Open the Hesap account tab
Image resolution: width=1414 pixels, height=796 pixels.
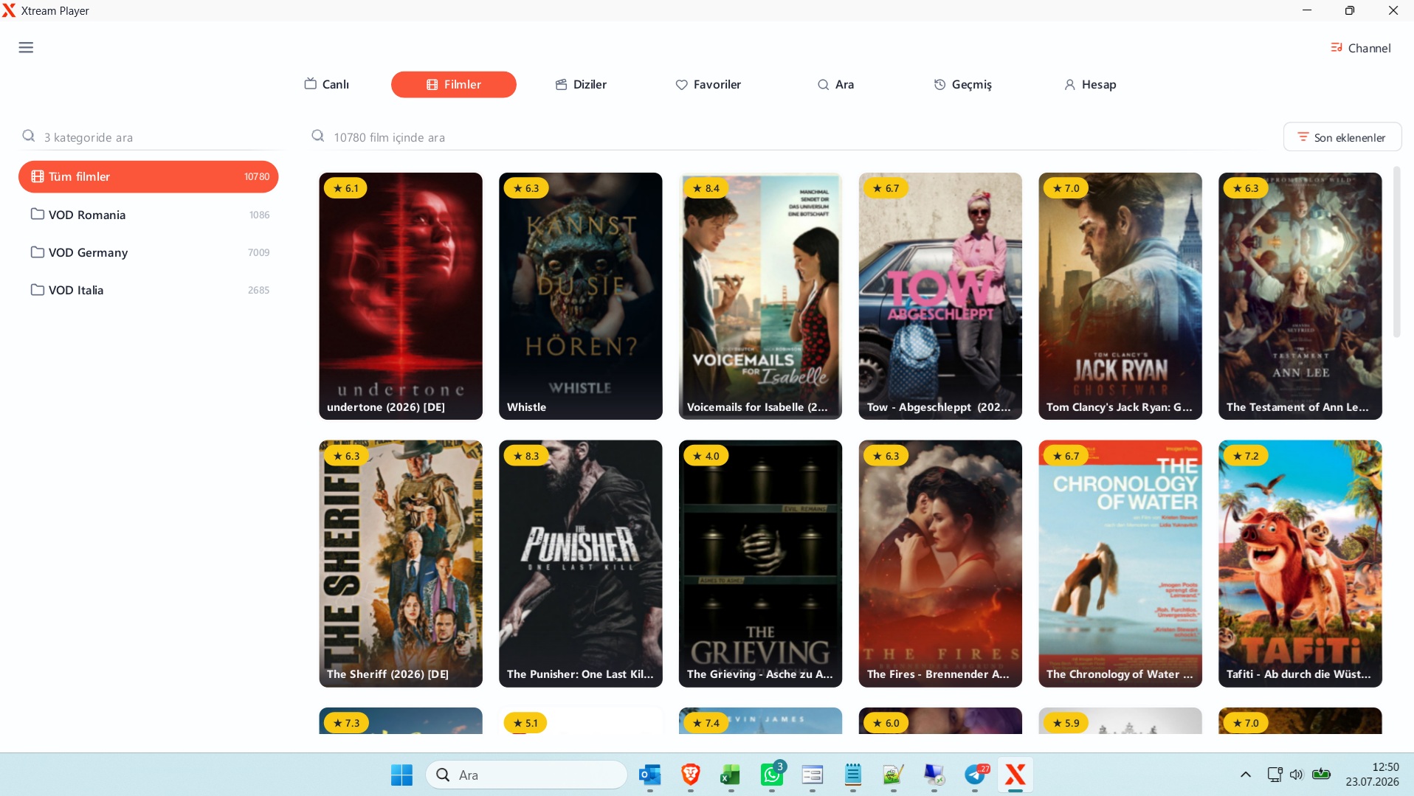pos(1090,85)
